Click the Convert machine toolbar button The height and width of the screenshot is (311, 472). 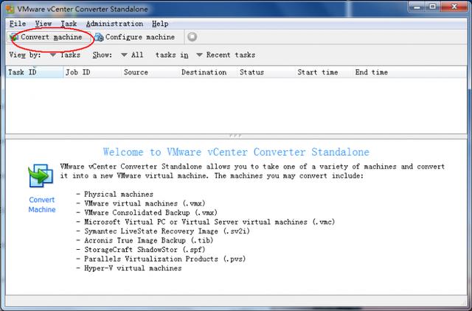(x=49, y=38)
